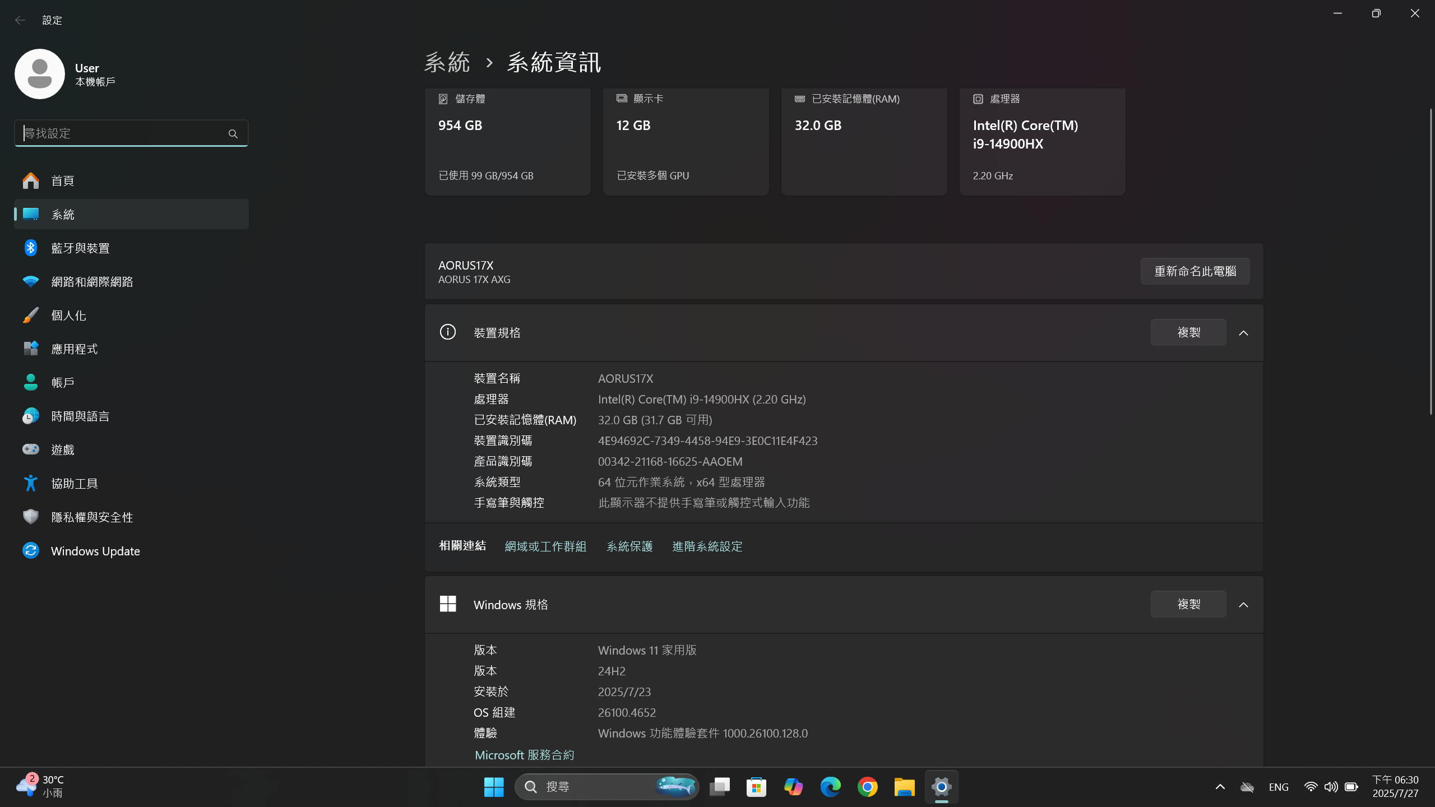Open Copilot from the taskbar

point(794,787)
